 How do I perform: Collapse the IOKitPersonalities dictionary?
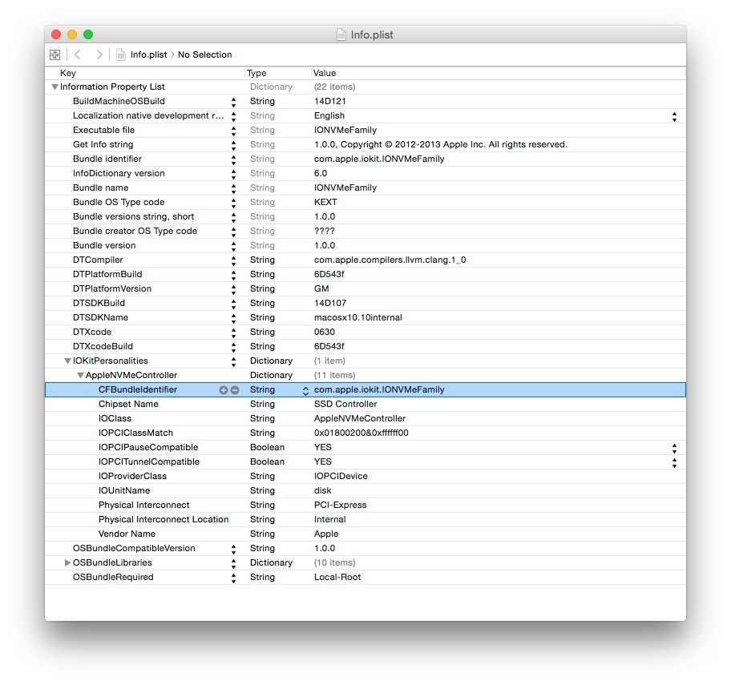[x=67, y=361]
